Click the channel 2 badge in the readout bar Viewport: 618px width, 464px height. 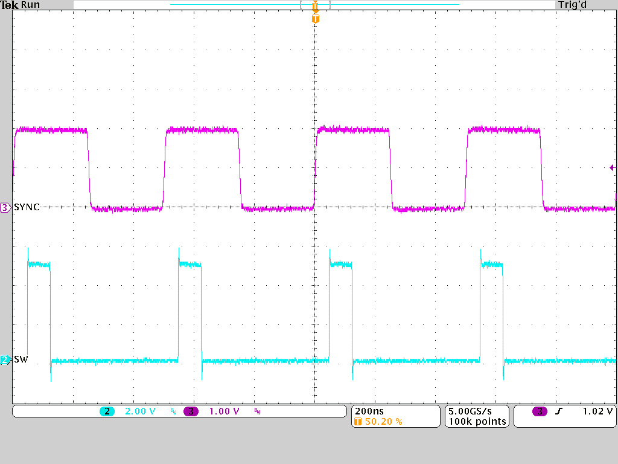[x=107, y=411]
